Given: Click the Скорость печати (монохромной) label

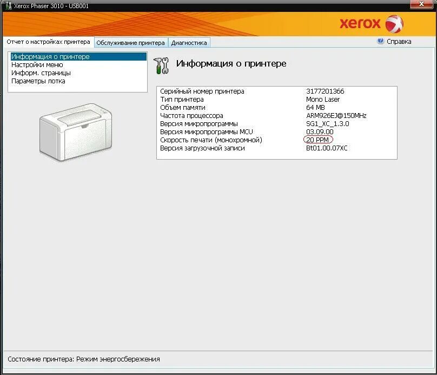Looking at the screenshot, I should click(x=211, y=140).
